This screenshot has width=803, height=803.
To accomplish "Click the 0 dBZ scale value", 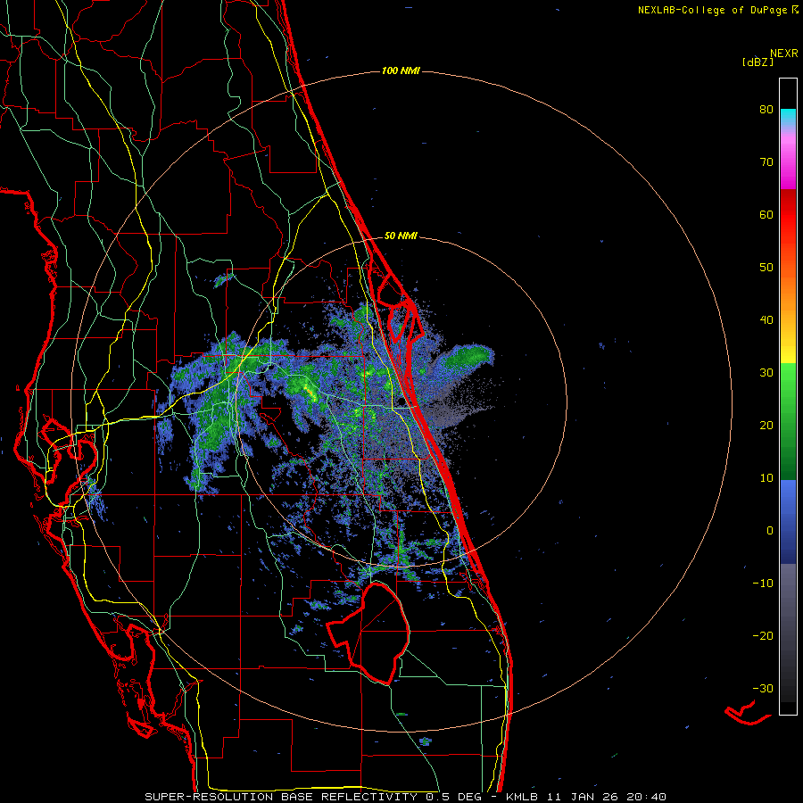I will (x=770, y=531).
